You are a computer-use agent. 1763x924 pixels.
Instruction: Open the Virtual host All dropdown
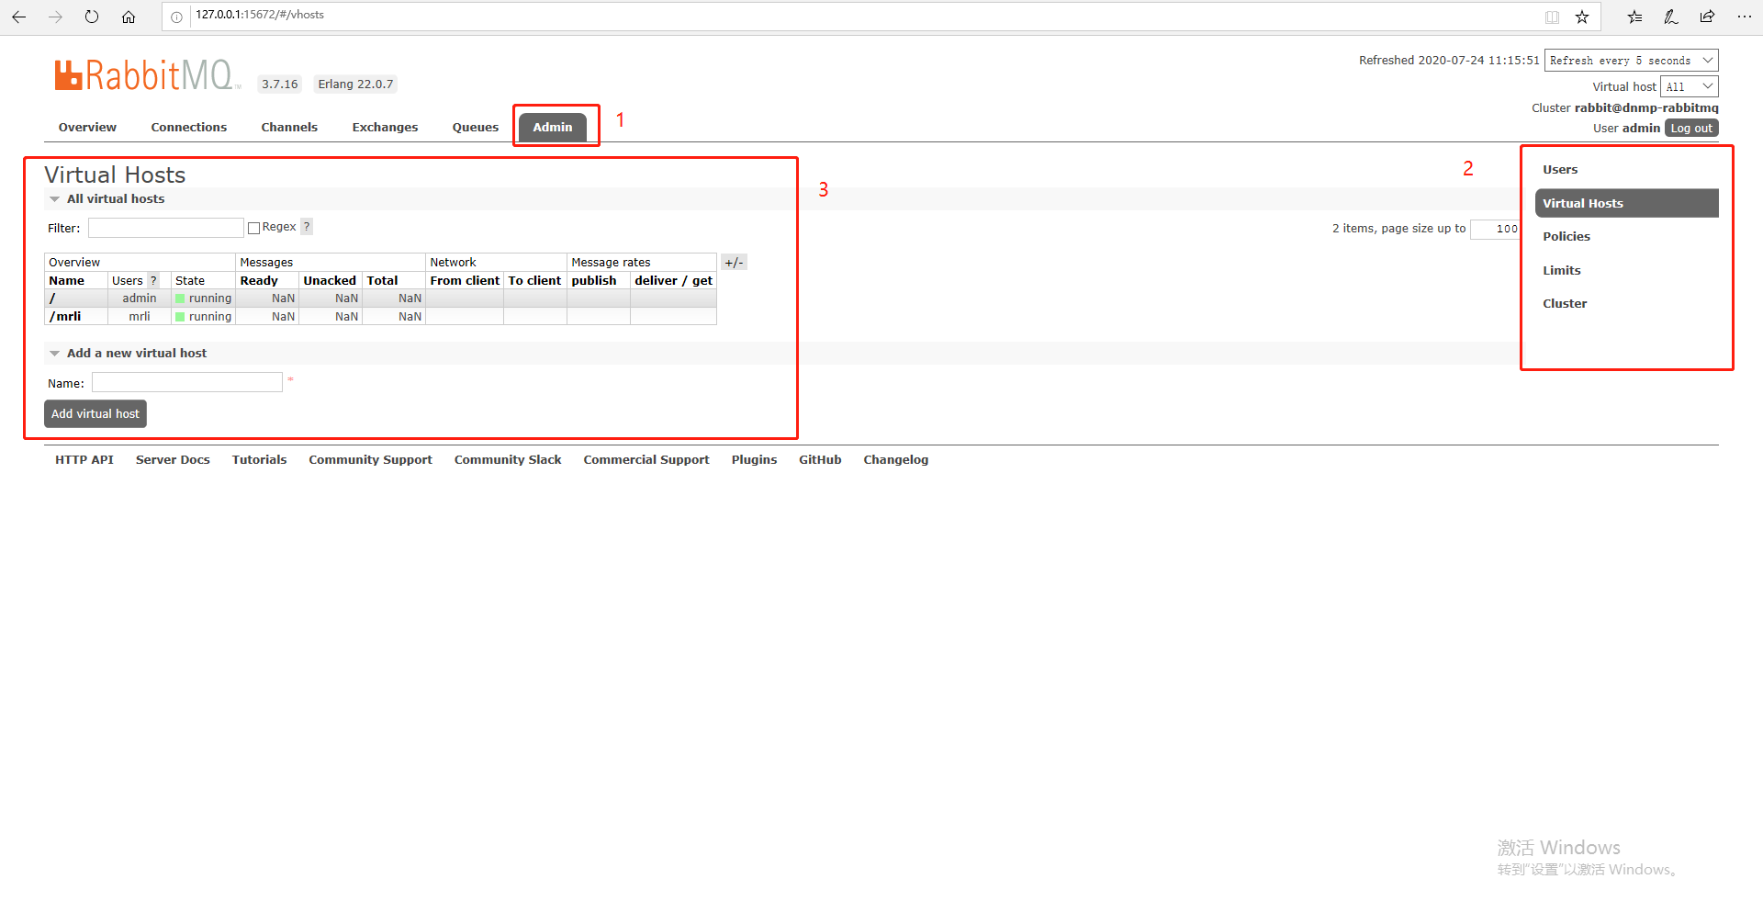[x=1689, y=86]
